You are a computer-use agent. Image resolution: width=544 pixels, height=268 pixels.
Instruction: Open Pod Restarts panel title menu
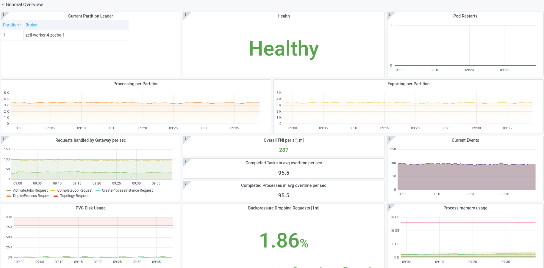465,16
